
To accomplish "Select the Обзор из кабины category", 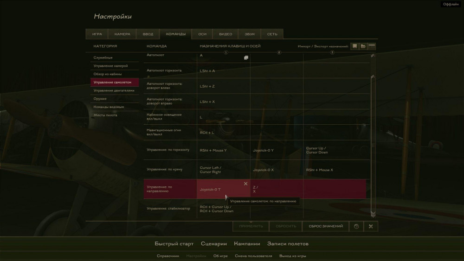I will [x=115, y=74].
